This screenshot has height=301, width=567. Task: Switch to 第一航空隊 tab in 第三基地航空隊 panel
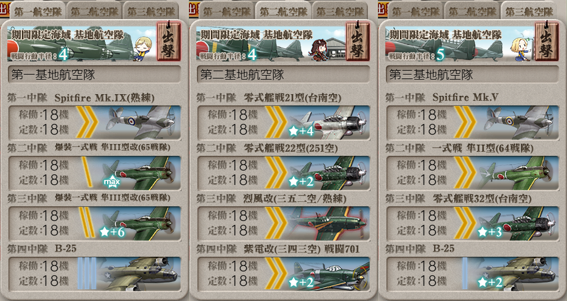416,11
